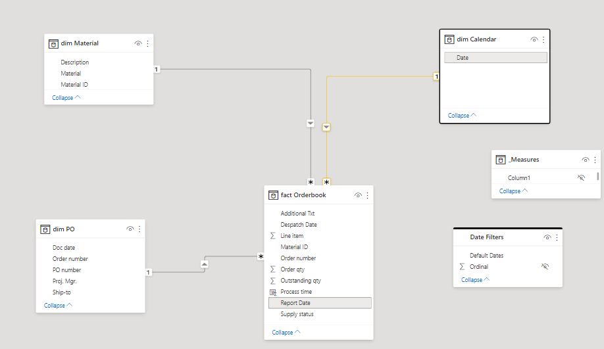604x349 pixels.
Task: Click the dim PO table icon
Action: click(45, 230)
